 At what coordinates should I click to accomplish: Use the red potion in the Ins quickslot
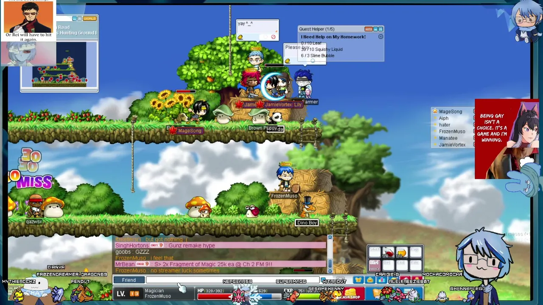[388, 252]
